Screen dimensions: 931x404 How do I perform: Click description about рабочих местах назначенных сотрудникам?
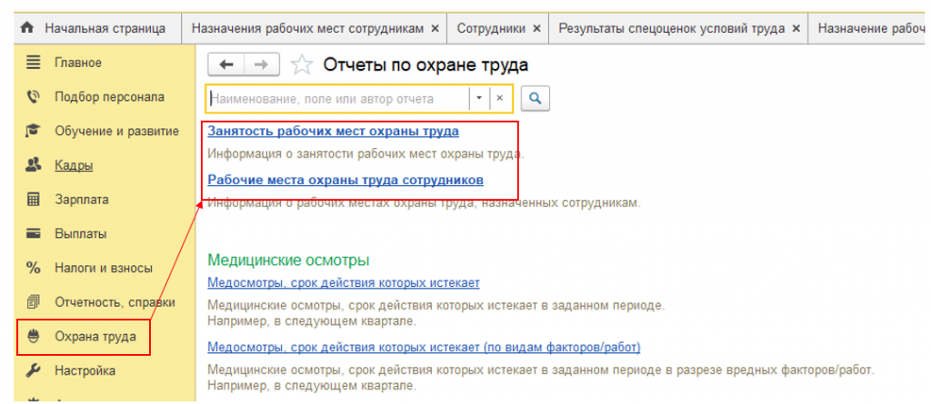(x=424, y=202)
